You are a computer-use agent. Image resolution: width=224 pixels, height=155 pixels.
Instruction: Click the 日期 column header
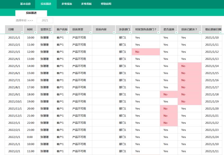[x=14, y=29]
